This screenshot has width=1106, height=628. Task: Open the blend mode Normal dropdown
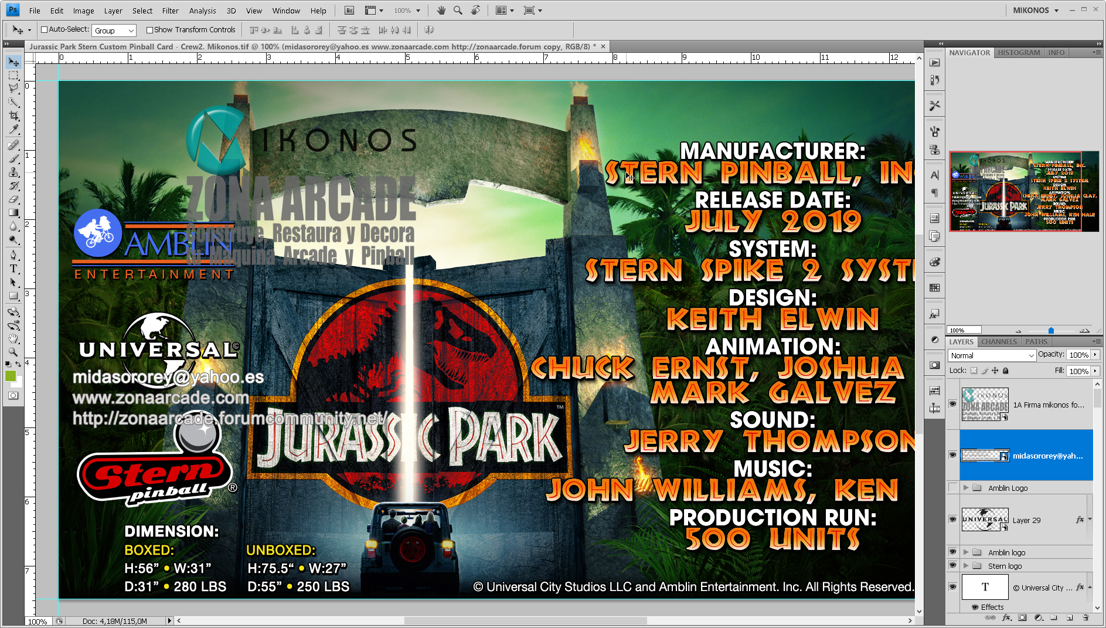pos(992,355)
